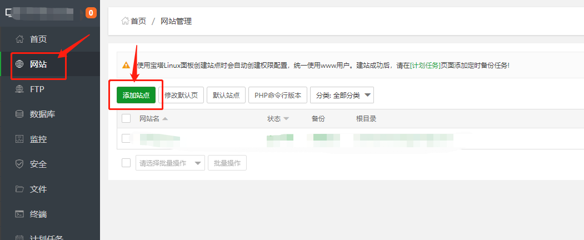This screenshot has width=584, height=240.
Task: Click the database icon in sidebar
Action: point(20,114)
